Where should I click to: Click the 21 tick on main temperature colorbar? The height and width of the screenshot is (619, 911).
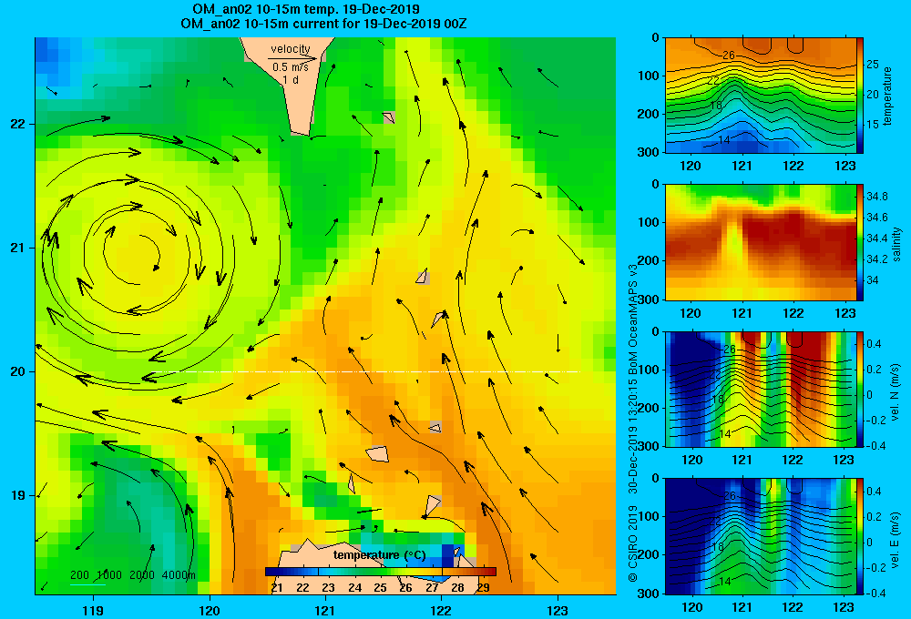coord(277,587)
